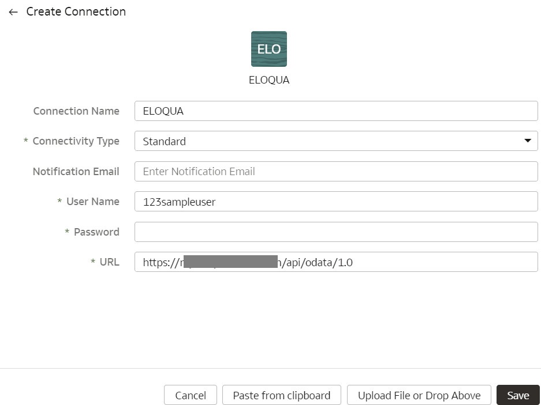Focus the empty Password field
Image resolution: width=541 pixels, height=405 pixels.
click(335, 232)
